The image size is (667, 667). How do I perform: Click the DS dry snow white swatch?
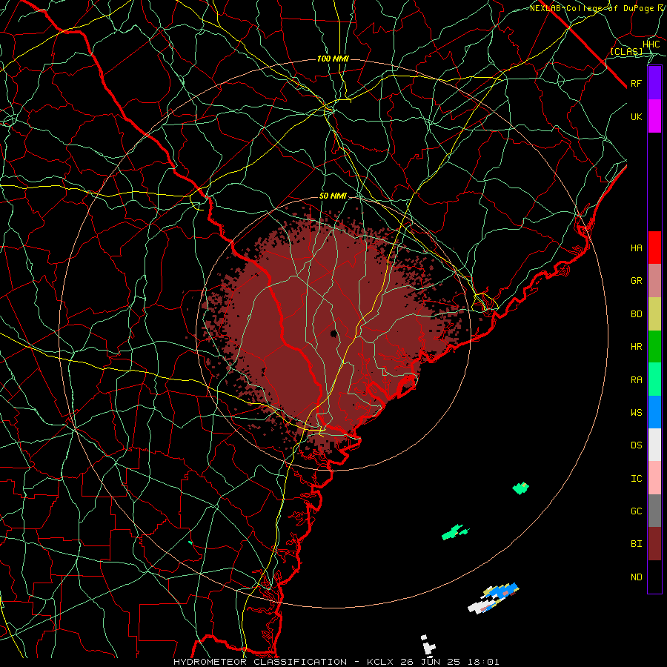654,445
